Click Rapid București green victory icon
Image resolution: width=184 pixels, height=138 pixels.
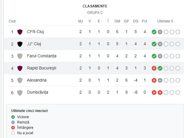tap(160, 68)
